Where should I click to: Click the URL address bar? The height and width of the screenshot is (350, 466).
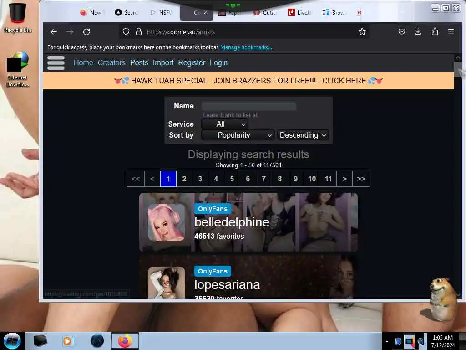244,32
